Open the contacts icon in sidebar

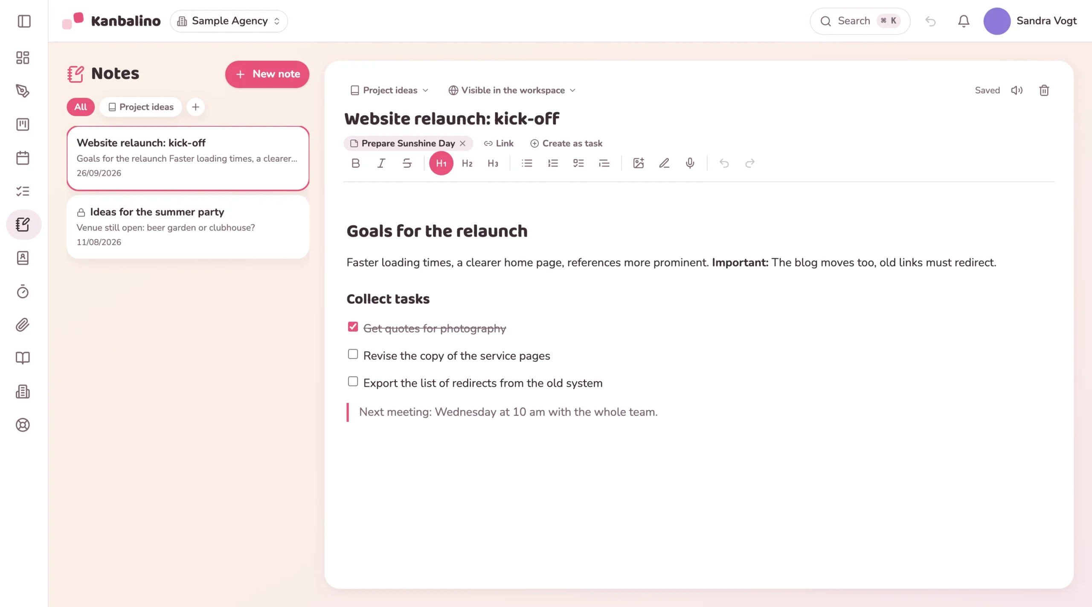(23, 258)
